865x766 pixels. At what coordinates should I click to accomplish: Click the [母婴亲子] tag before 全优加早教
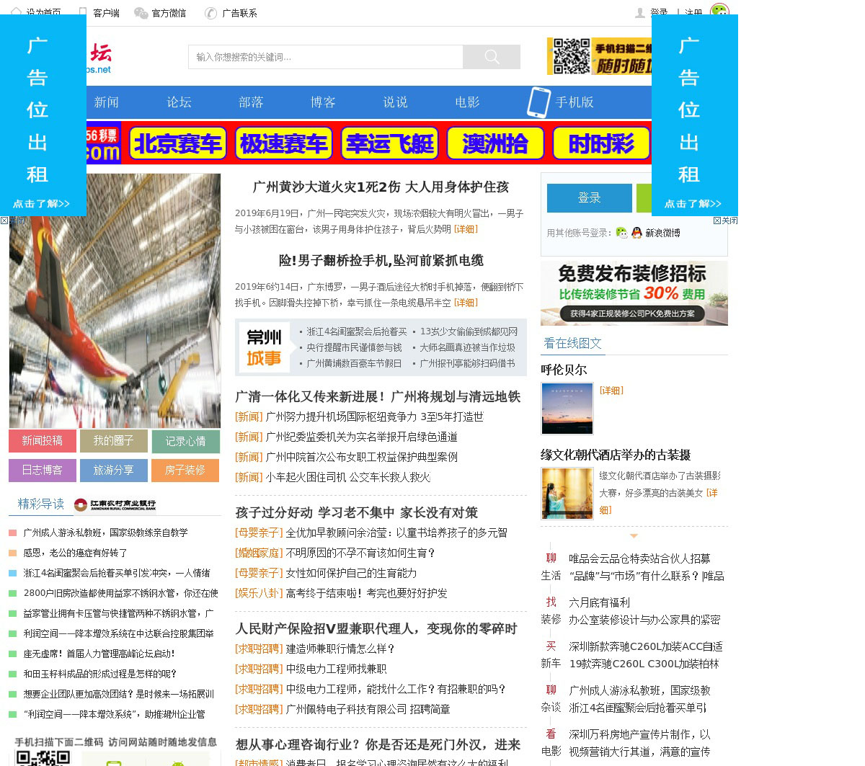coord(259,533)
